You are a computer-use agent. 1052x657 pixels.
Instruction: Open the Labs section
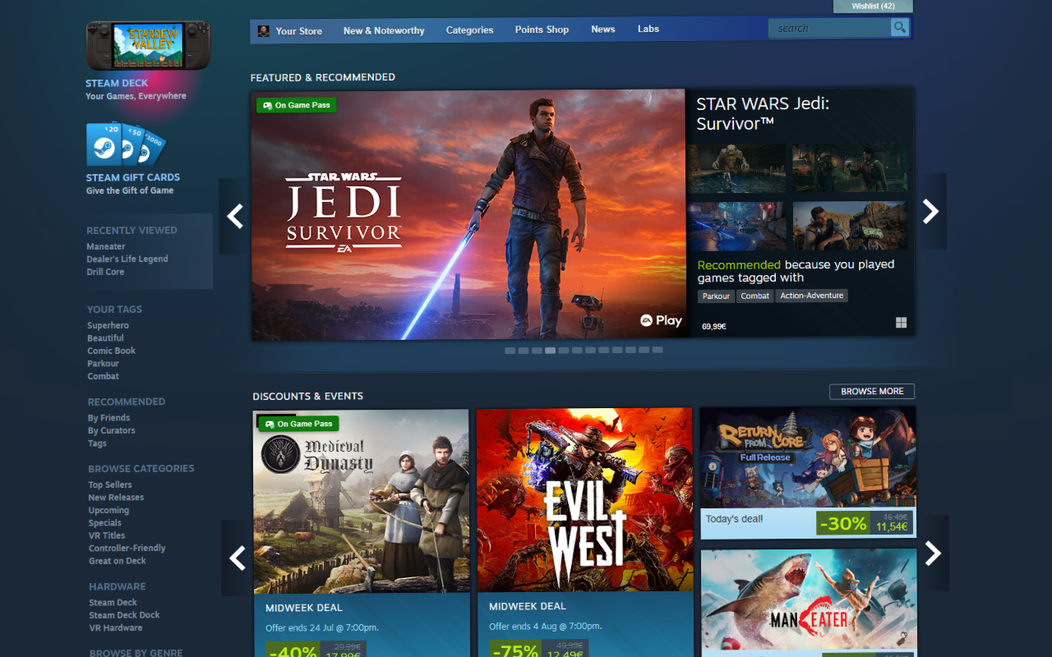(x=648, y=29)
